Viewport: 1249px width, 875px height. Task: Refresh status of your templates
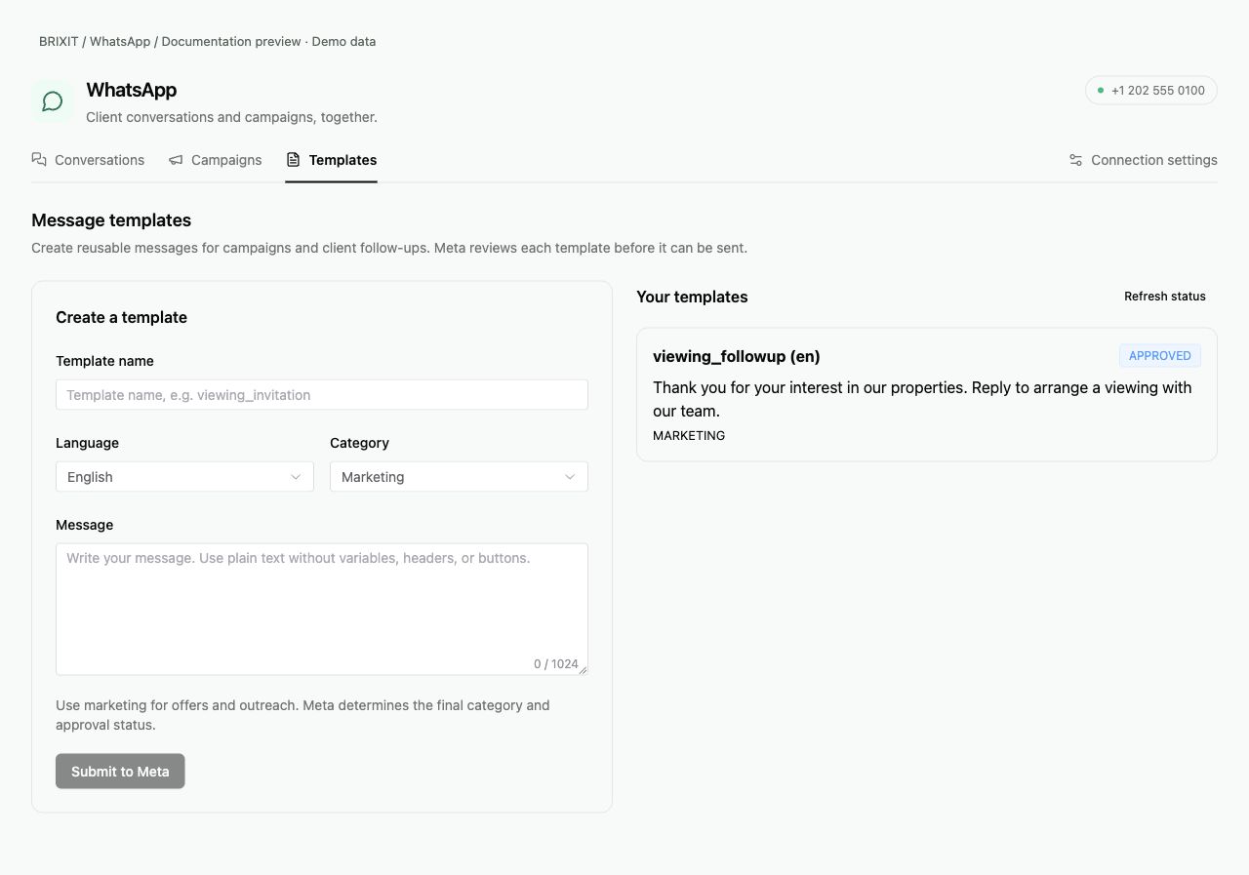click(1165, 297)
